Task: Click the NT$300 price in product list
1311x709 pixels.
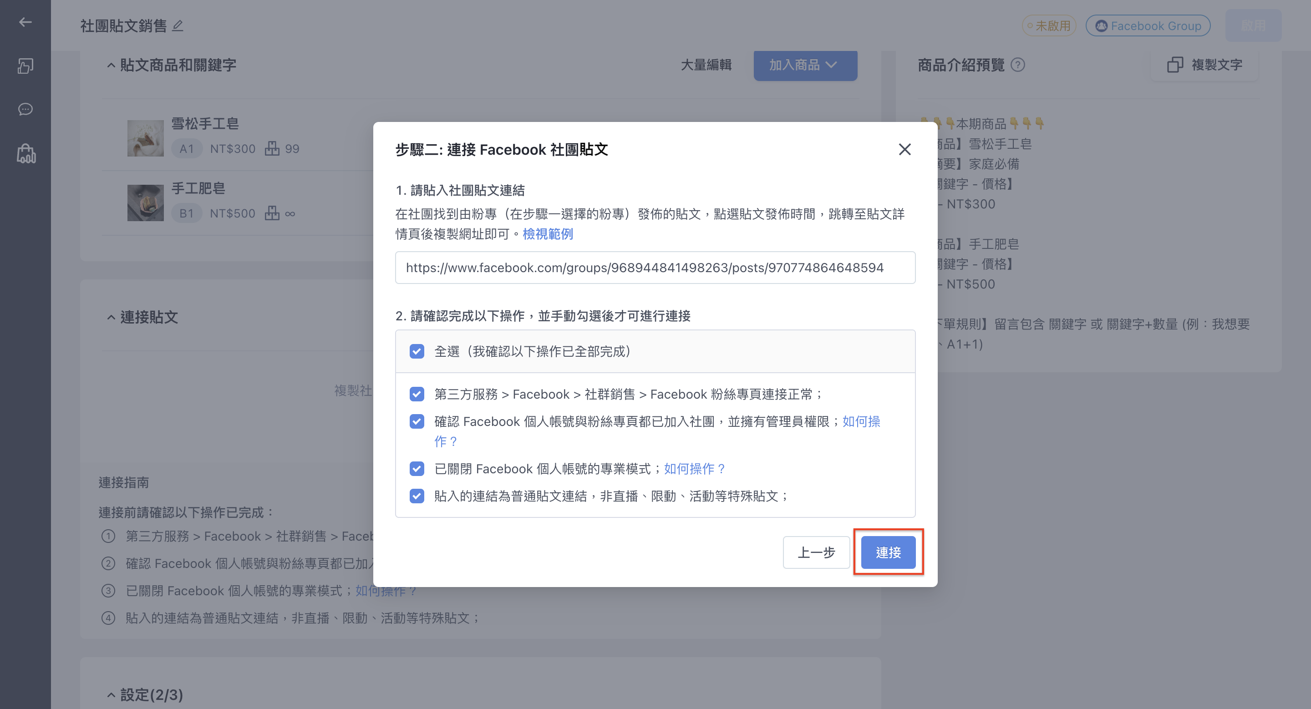Action: pyautogui.click(x=233, y=148)
